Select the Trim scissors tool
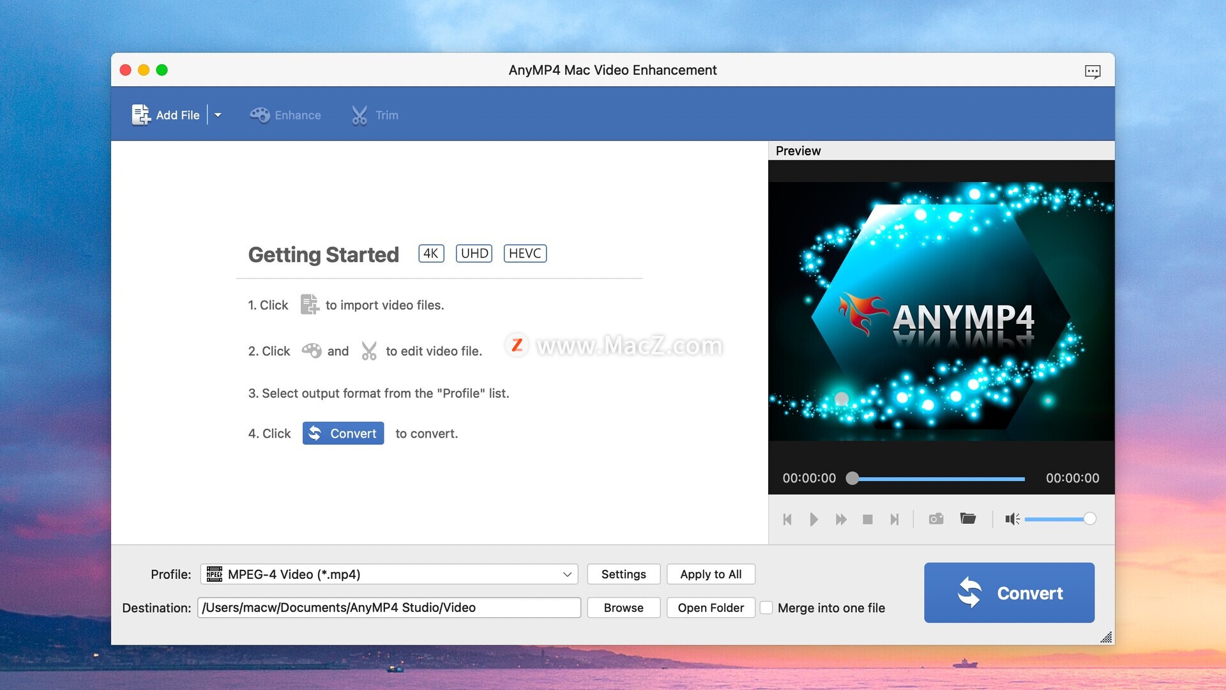The width and height of the screenshot is (1226, 690). tap(375, 115)
